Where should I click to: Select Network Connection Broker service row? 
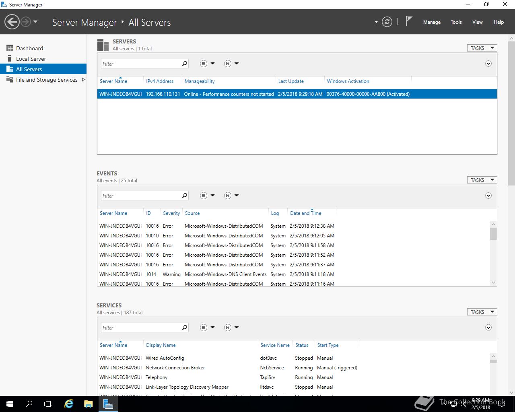pyautogui.click(x=294, y=368)
